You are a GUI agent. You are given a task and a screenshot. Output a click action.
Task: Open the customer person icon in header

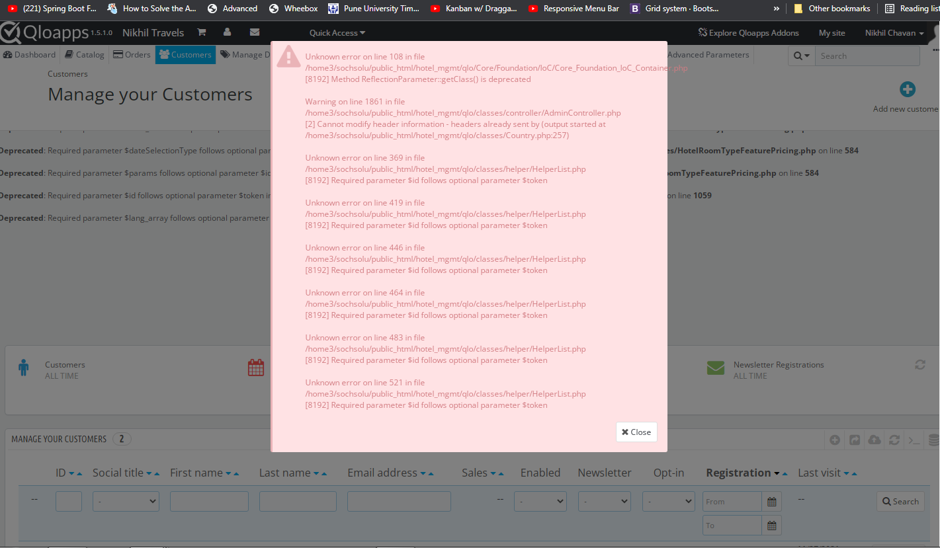pyautogui.click(x=227, y=32)
